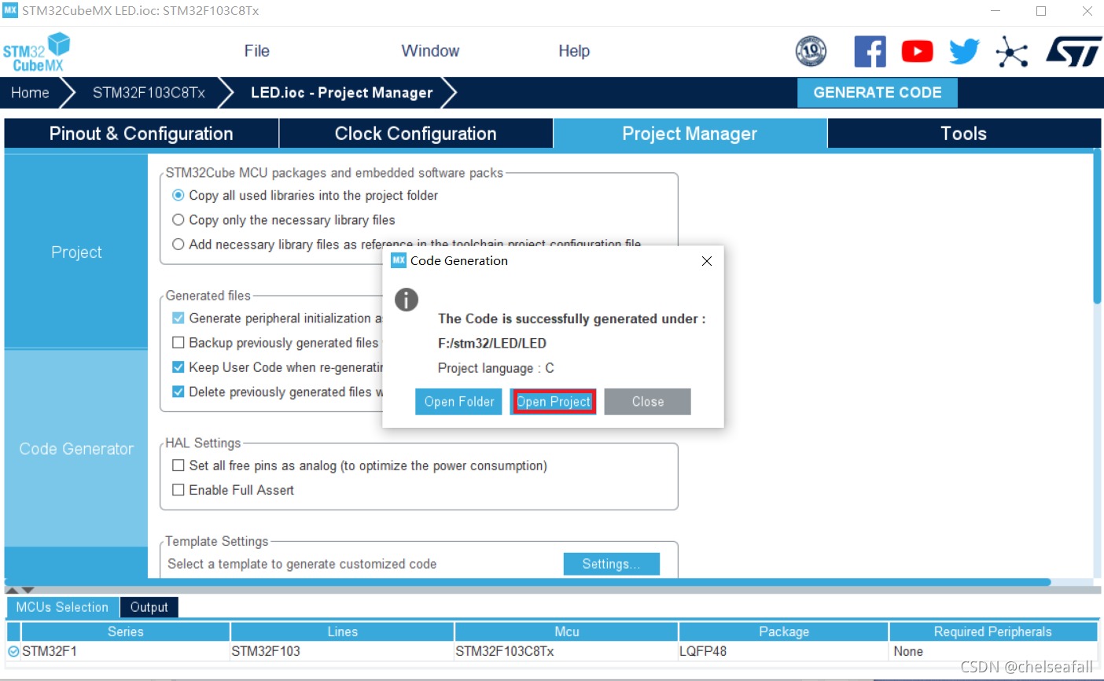Click the ST community network icon
This screenshot has width=1104, height=681.
click(1012, 52)
